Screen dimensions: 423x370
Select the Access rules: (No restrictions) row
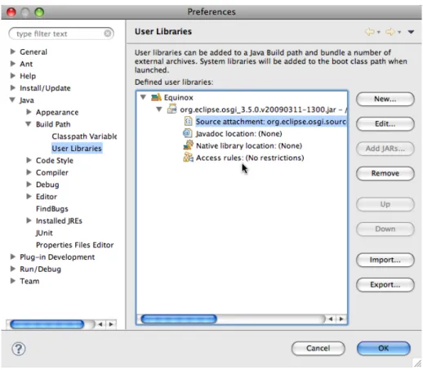coord(250,158)
